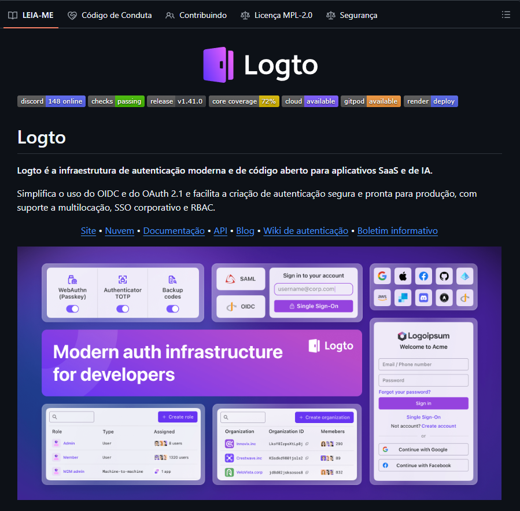Switch to Código de Conduta tab
This screenshot has width=520, height=511.
109,15
